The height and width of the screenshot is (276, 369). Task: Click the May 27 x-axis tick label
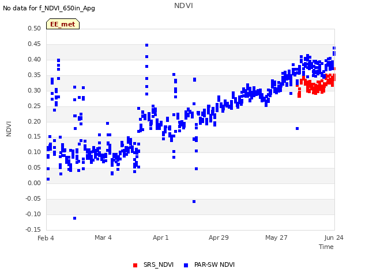pyautogui.click(x=276, y=237)
